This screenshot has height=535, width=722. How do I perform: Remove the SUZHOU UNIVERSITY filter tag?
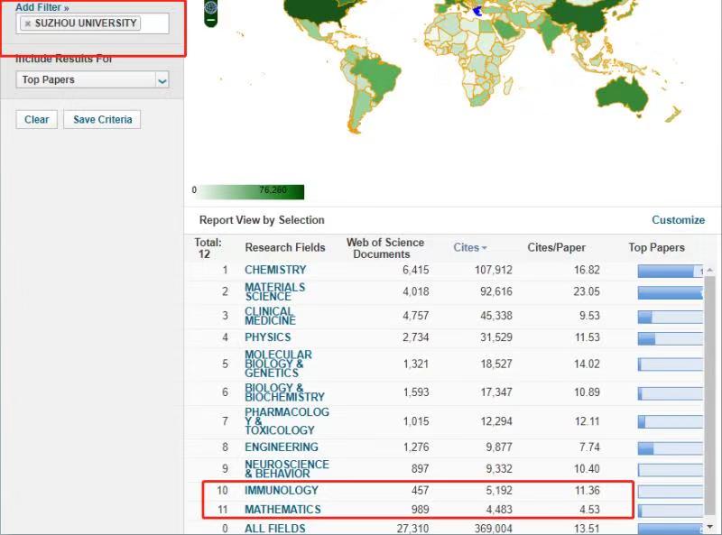(28, 23)
